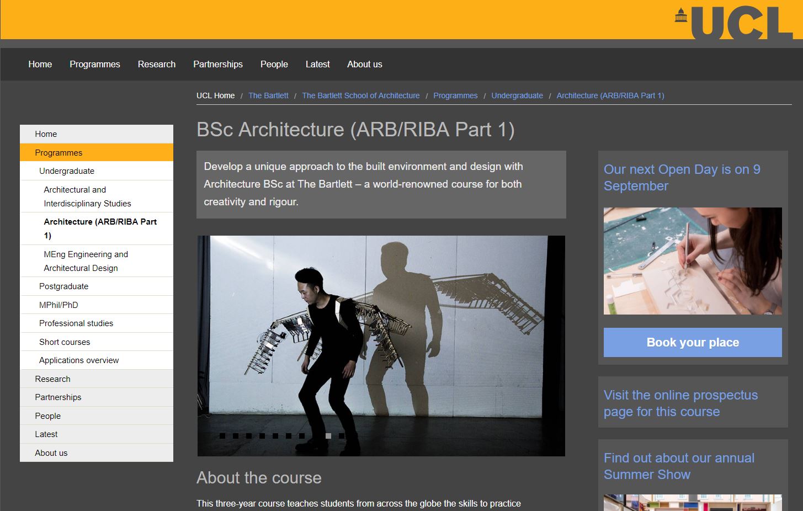Select Architecture (ARB/RIBA Part 1) in sidebar
803x511 pixels.
point(97,228)
